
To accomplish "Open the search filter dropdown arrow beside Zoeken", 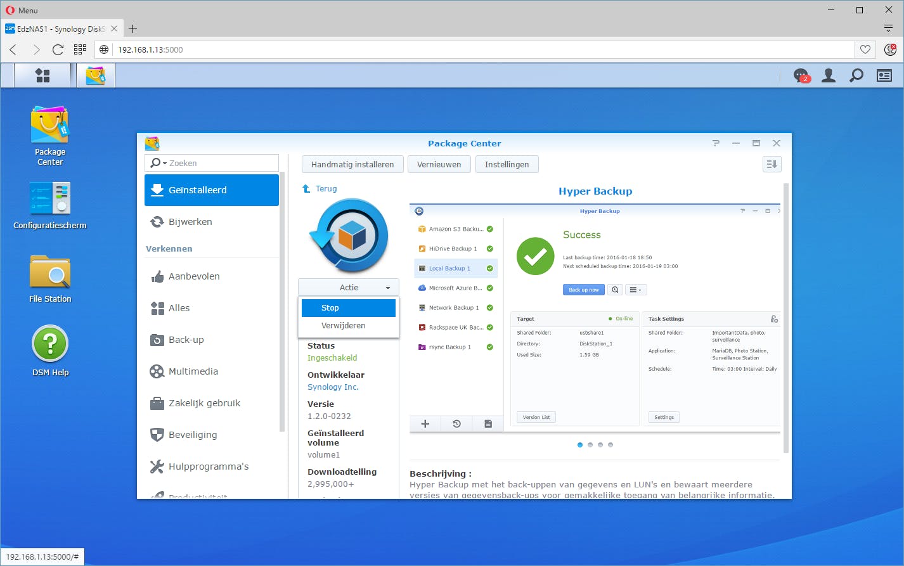I will tap(165, 164).
